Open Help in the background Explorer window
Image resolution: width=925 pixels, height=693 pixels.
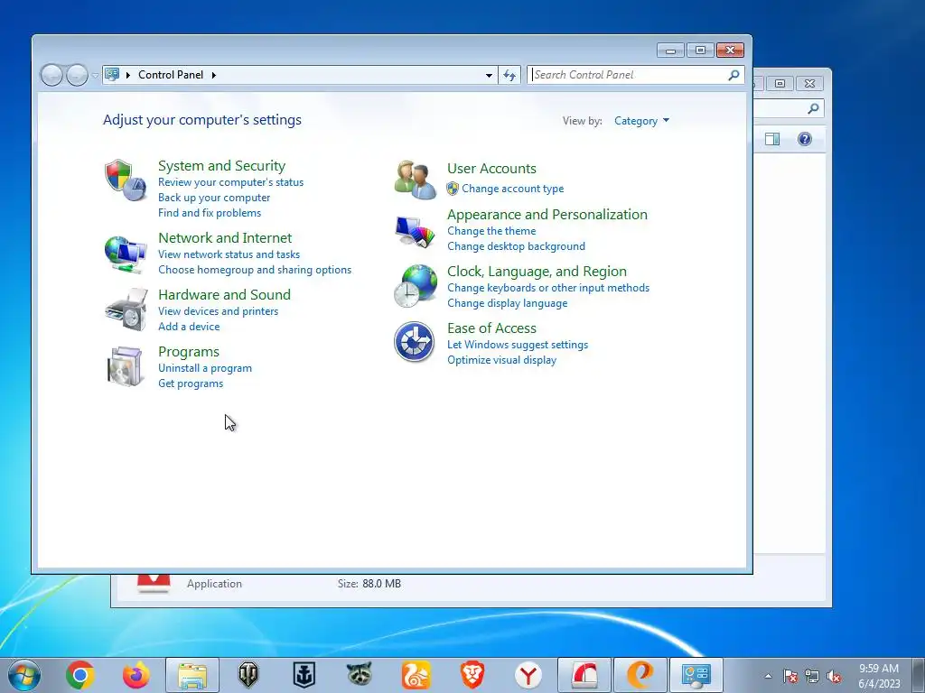tap(805, 139)
